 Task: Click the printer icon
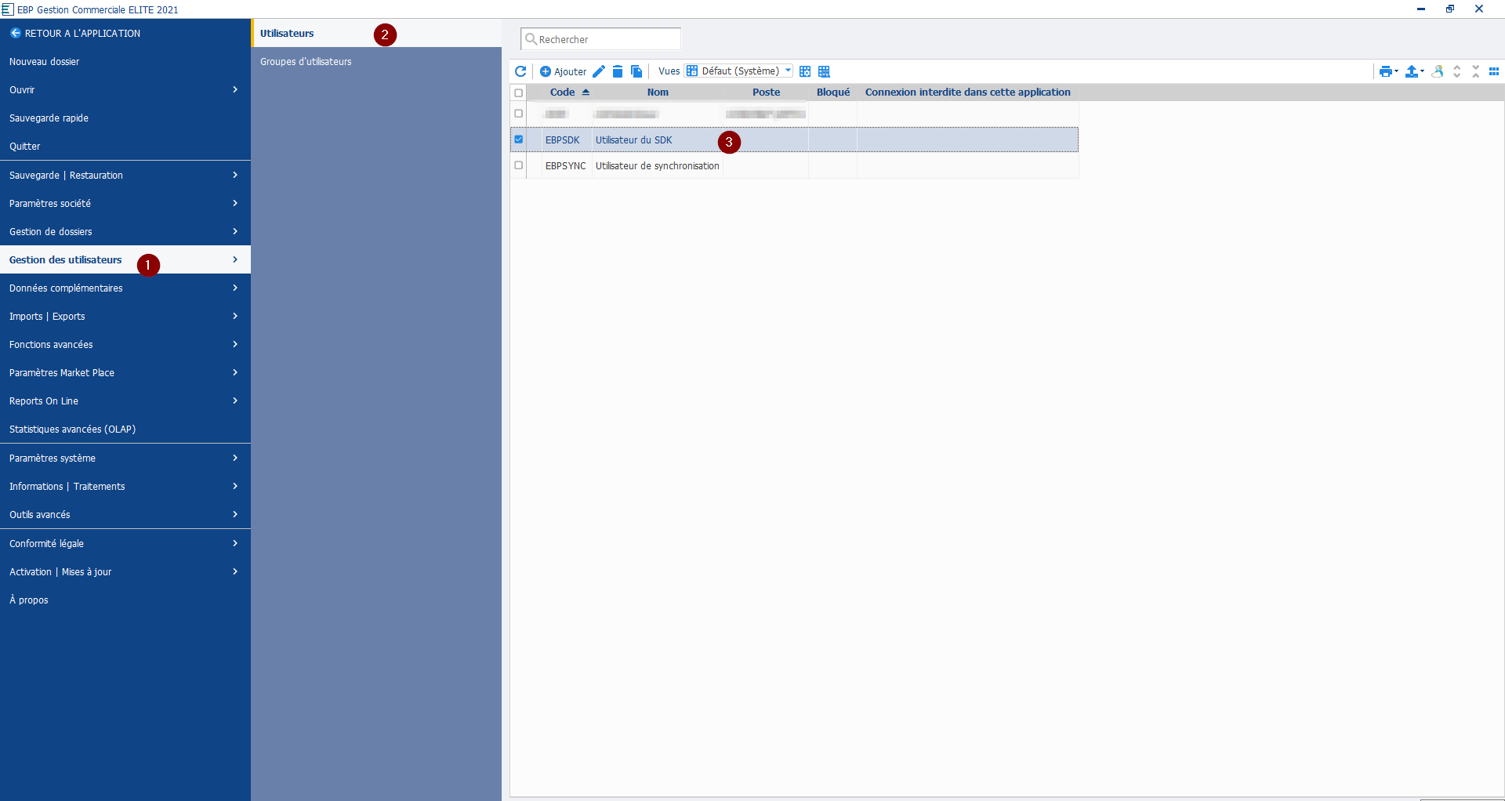coord(1385,71)
